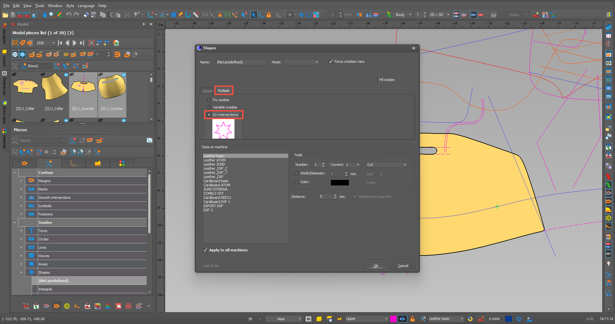This screenshot has width=615, height=324.
Task: Enable the Fill insides checkbox
Action: coord(375,80)
